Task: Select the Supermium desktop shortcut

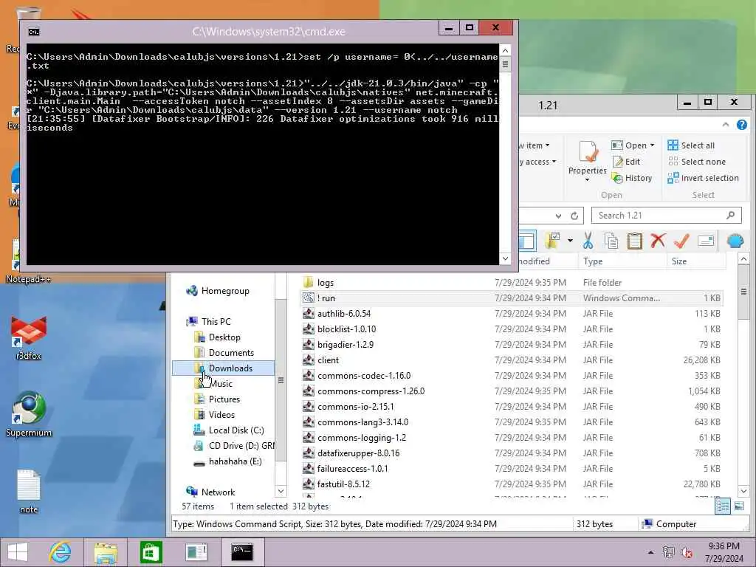Action: coord(29,415)
